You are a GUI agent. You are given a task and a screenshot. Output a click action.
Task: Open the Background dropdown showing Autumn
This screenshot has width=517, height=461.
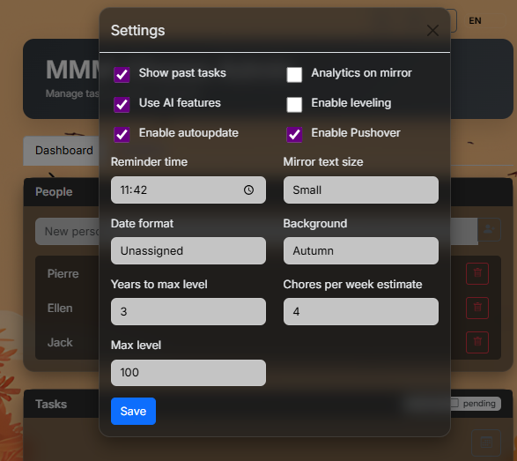click(361, 251)
